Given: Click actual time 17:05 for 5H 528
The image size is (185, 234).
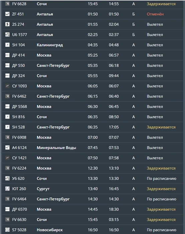Looking at the screenshot, I should pyautogui.click(x=114, y=127).
